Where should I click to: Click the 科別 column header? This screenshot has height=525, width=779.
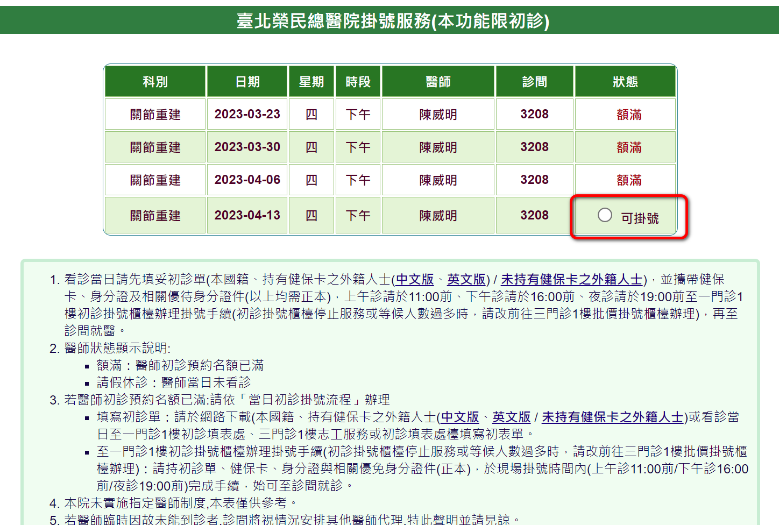[155, 82]
